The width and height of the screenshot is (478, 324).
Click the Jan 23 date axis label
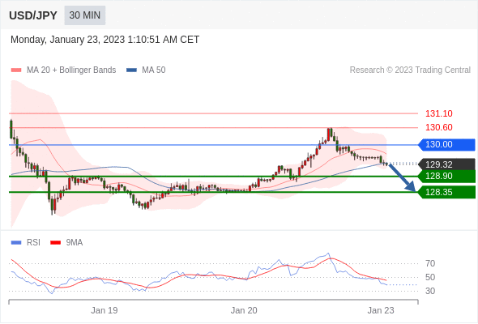pyautogui.click(x=381, y=310)
